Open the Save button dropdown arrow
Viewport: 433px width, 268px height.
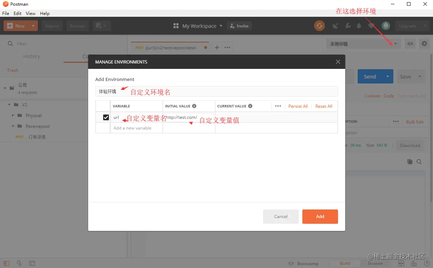(420, 76)
